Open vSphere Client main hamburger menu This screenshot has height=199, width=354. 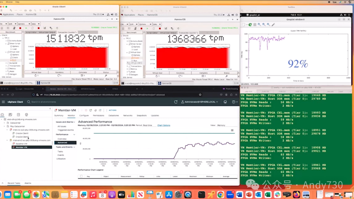(x=3, y=102)
